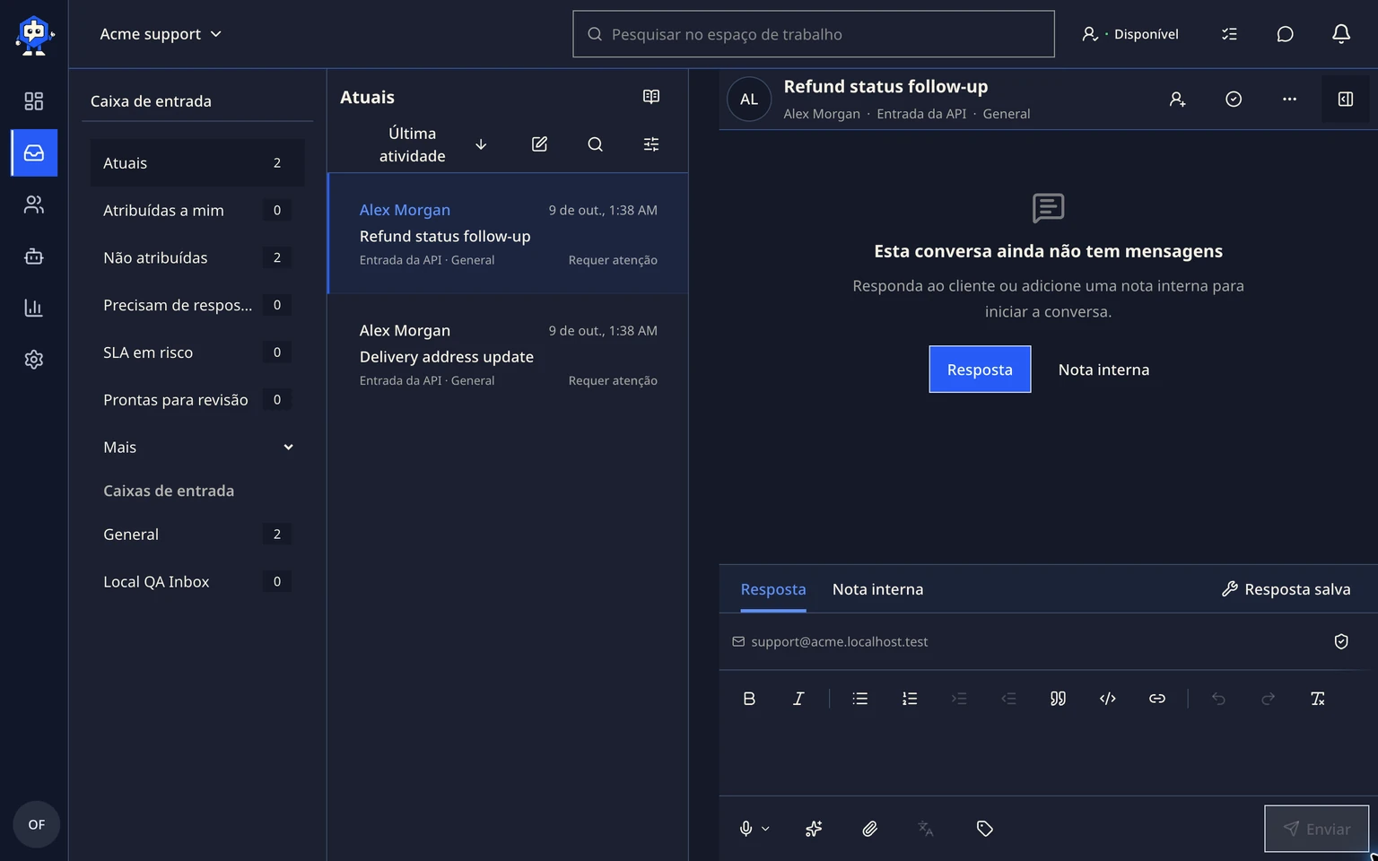Screen dimensions: 1378x861
Task: Open the Disponível availability status dropdown
Action: (1130, 34)
